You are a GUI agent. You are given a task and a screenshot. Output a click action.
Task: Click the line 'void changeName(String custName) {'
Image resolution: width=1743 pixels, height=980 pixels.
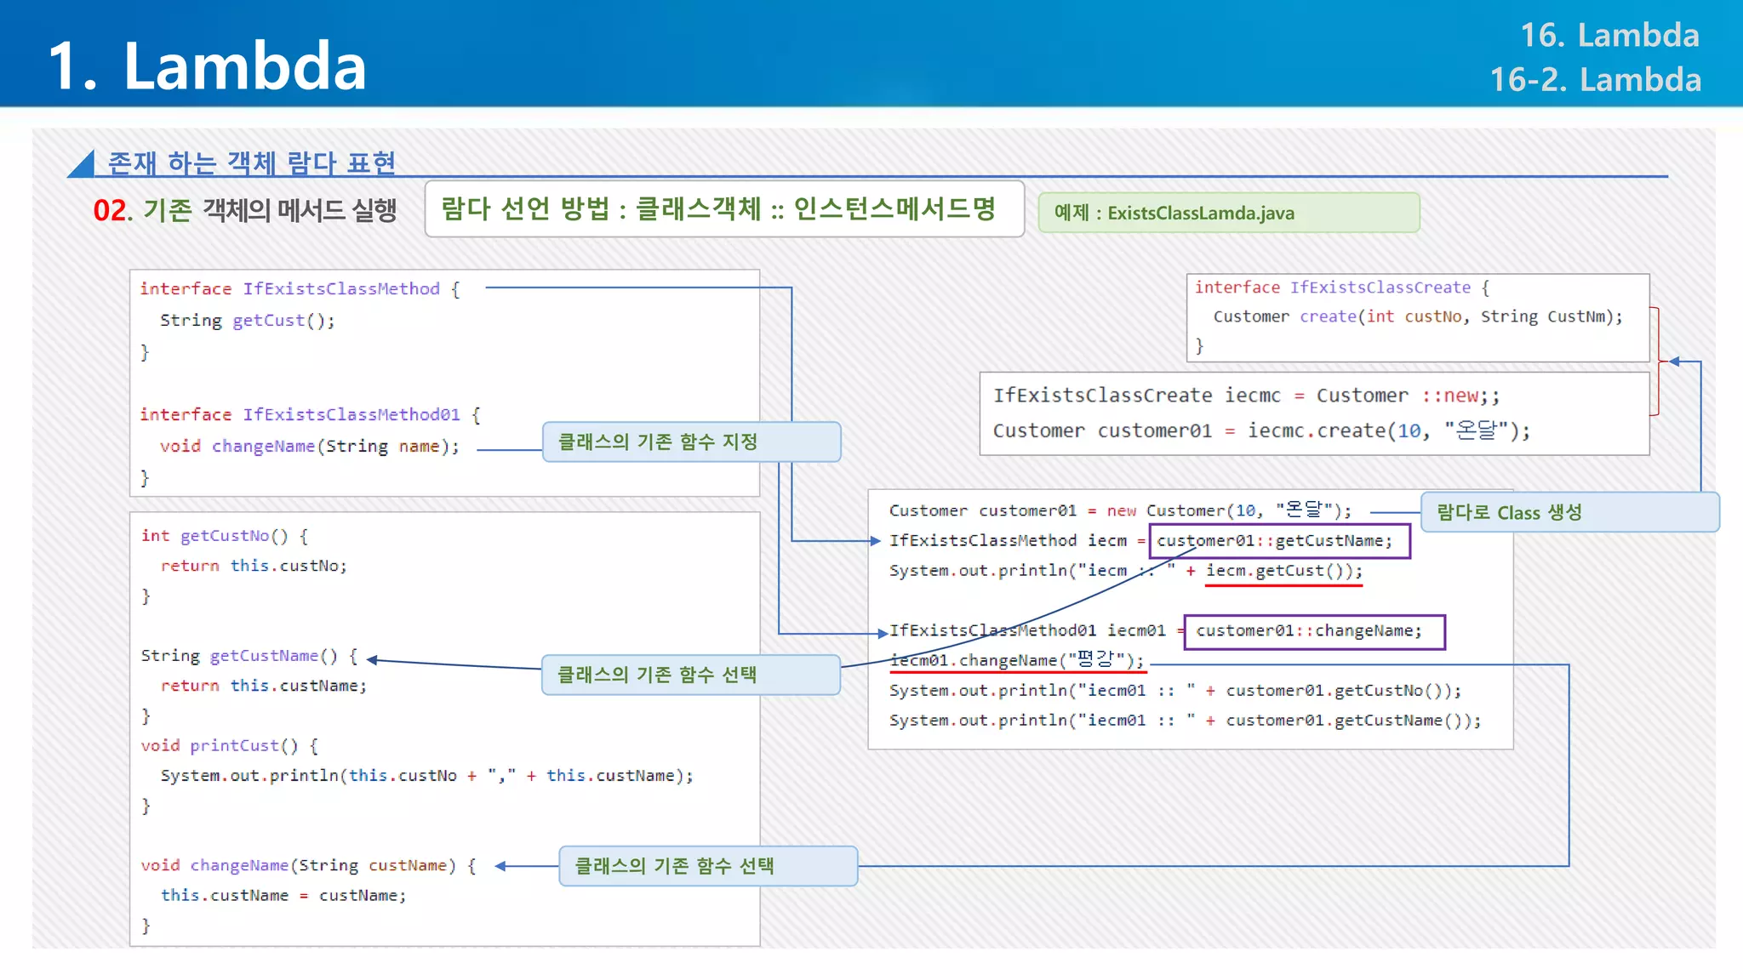click(x=308, y=866)
